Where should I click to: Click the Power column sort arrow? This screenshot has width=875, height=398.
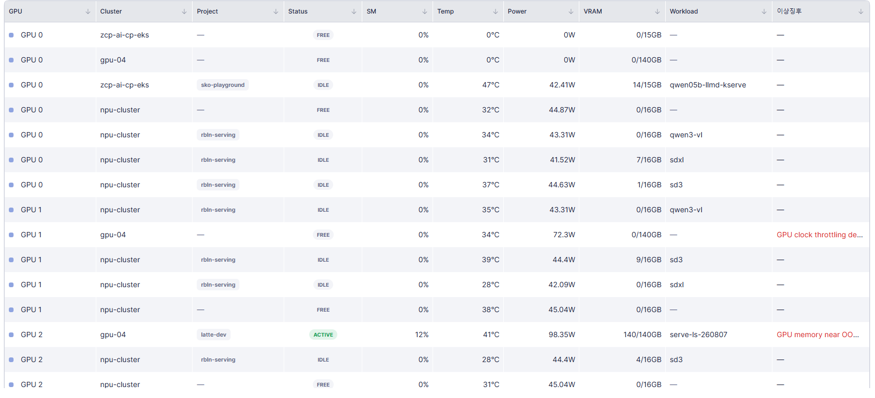point(571,11)
